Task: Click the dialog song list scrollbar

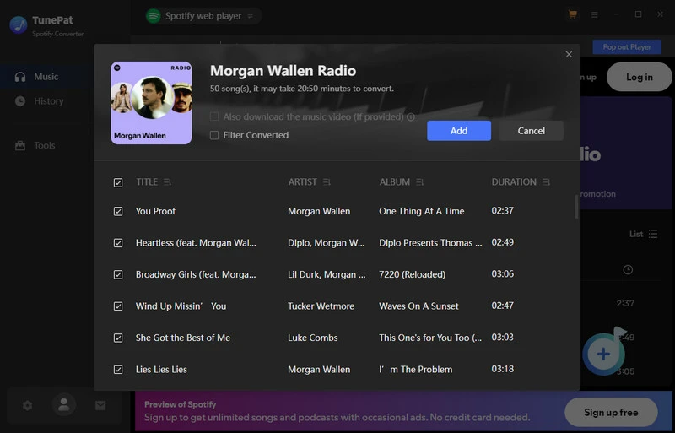Action: point(576,207)
